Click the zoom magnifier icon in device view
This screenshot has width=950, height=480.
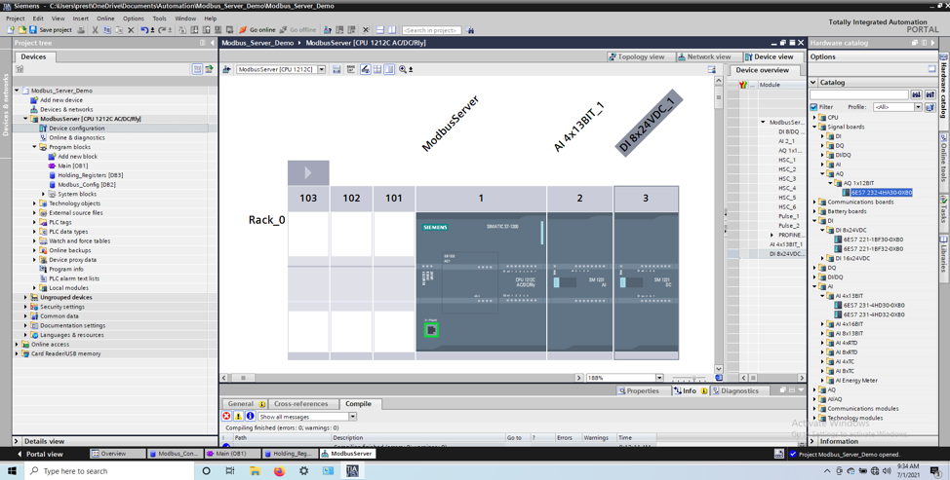[403, 69]
